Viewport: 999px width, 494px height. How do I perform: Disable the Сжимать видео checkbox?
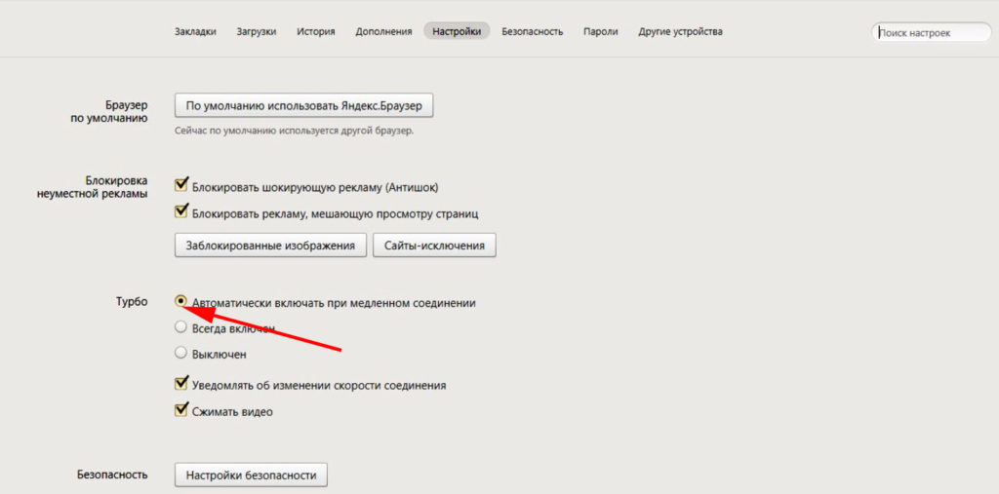click(x=180, y=411)
